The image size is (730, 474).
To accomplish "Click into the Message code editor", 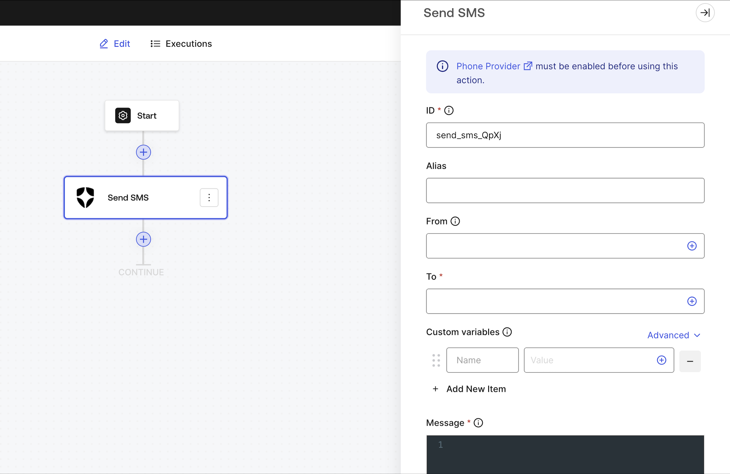I will pyautogui.click(x=565, y=454).
